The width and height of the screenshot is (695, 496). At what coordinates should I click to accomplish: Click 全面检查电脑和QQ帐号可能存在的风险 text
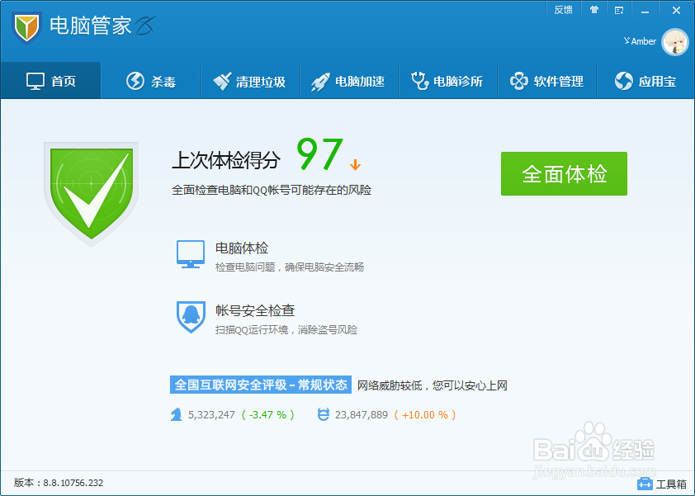(272, 190)
